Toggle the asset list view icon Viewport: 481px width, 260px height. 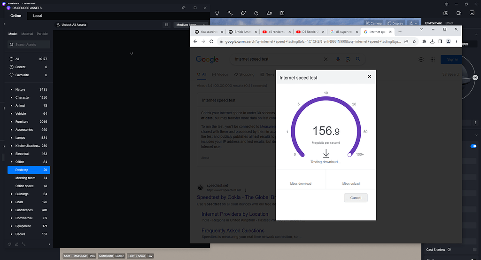[x=167, y=24]
